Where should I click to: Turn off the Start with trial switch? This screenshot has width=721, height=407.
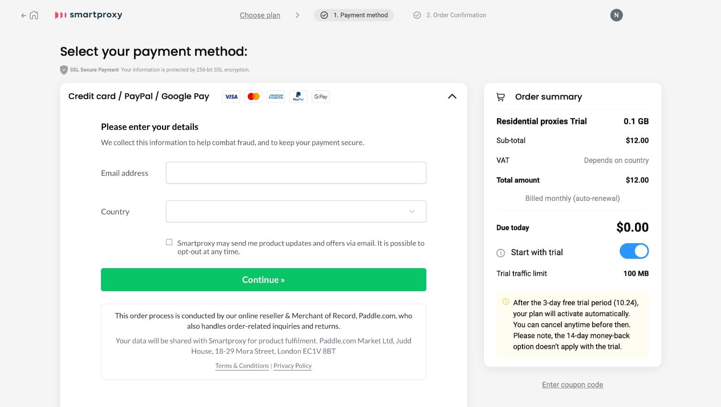[x=634, y=251]
